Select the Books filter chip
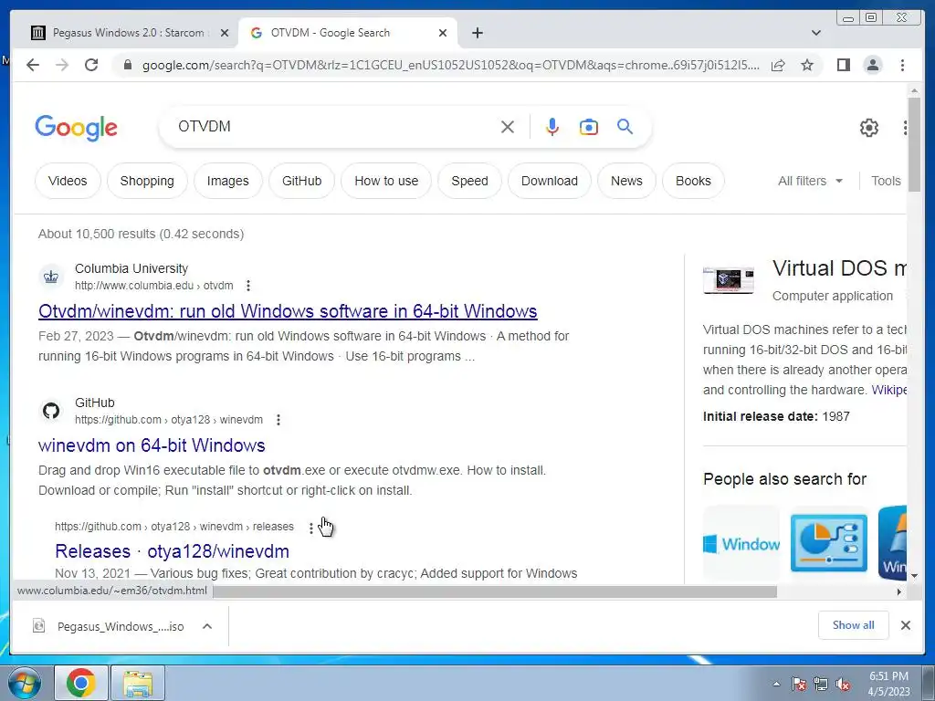Viewport: 935px width, 701px height. pyautogui.click(x=693, y=181)
